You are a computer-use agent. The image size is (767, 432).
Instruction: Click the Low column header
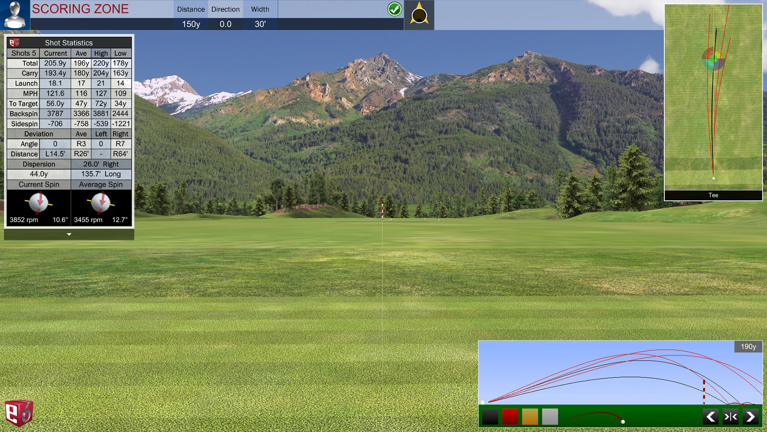click(x=121, y=53)
